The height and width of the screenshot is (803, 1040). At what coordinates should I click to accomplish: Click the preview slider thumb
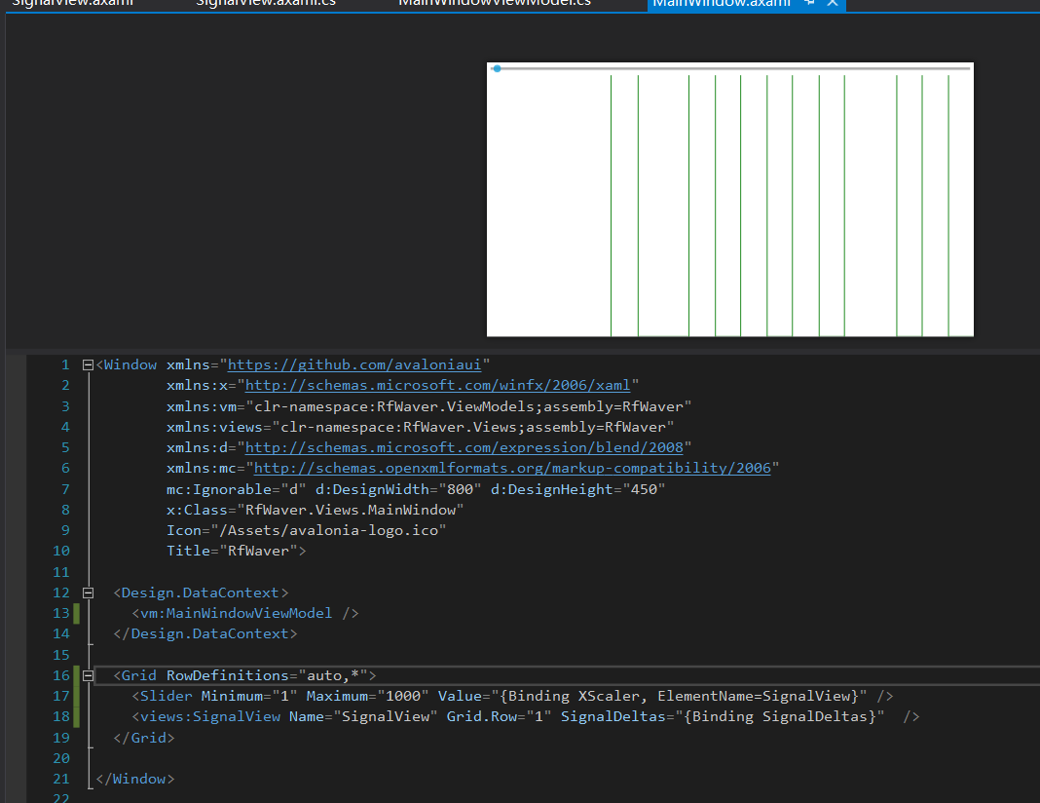pyautogui.click(x=497, y=68)
